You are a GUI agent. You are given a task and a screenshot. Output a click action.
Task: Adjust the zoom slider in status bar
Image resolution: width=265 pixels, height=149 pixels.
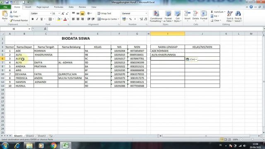[x=253, y=139]
